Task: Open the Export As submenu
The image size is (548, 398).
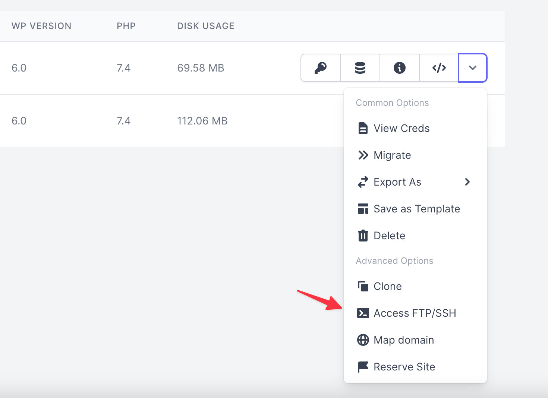Action: pyautogui.click(x=415, y=182)
